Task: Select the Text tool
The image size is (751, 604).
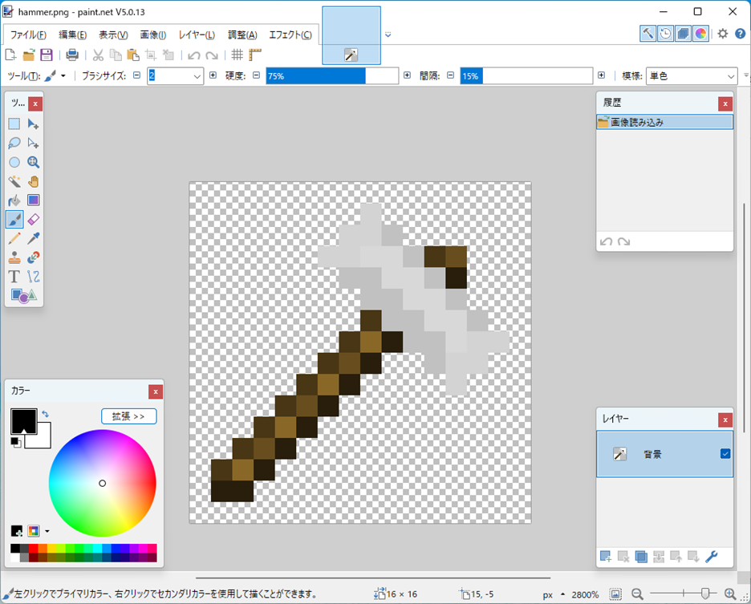Action: click(14, 277)
